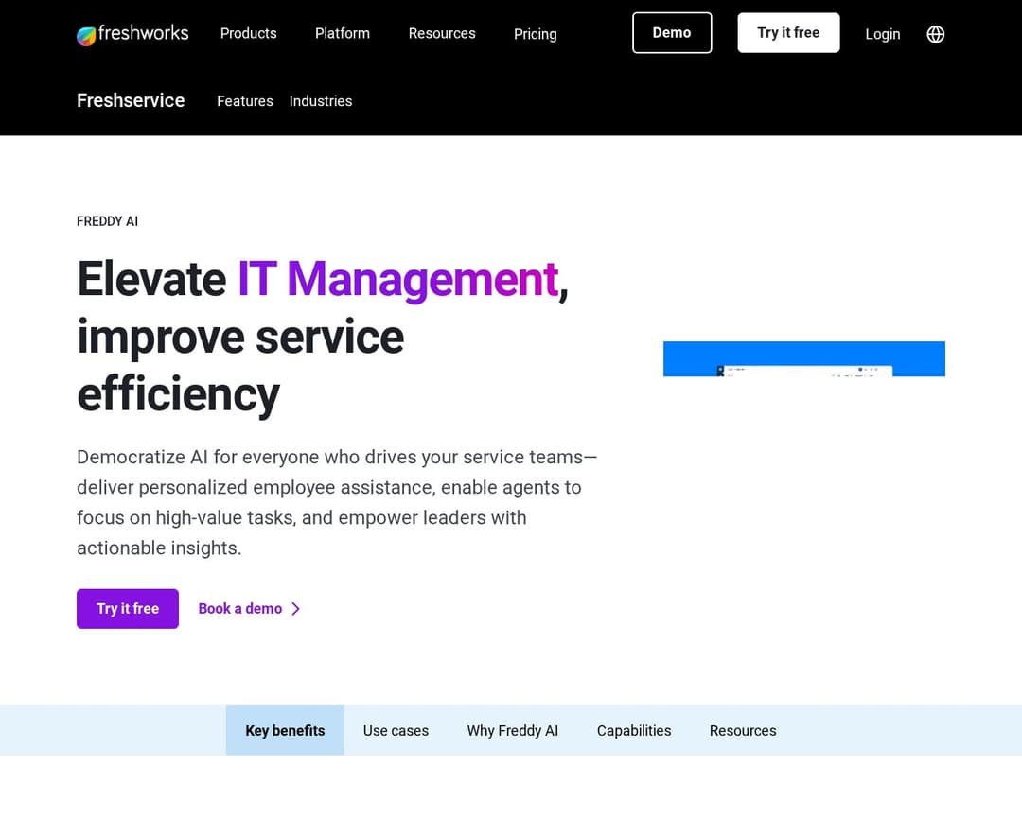
Task: Open the globe language selector
Action: [935, 34]
